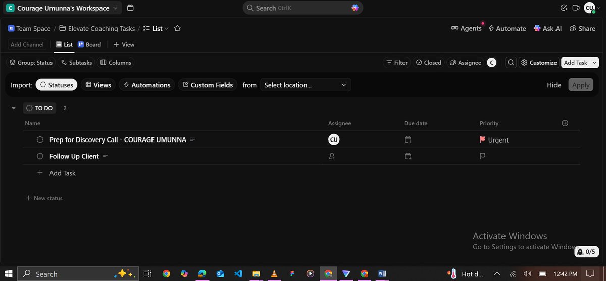The image size is (606, 281).
Task: Open quick create task checkmark icon
Action: pos(564,8)
